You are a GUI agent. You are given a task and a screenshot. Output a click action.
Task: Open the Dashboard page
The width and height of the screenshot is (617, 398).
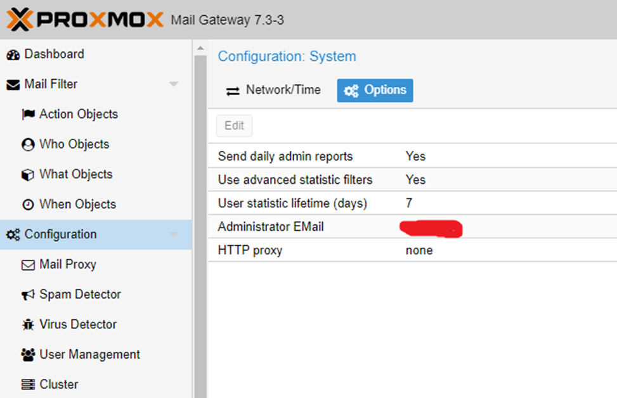[x=96, y=55]
